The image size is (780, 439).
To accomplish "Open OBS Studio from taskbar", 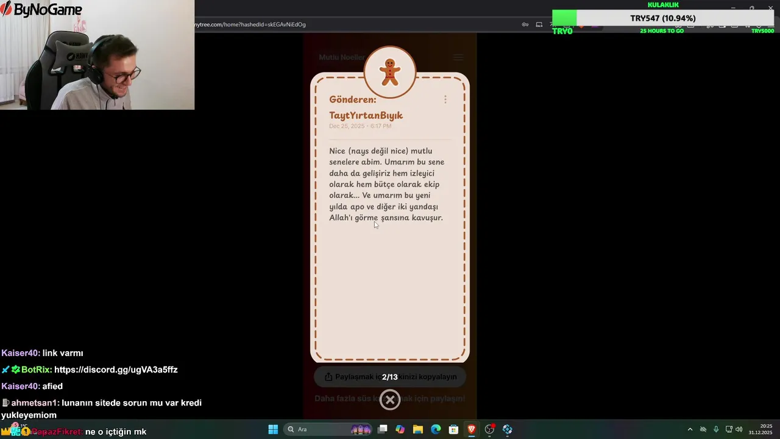I will 489,429.
